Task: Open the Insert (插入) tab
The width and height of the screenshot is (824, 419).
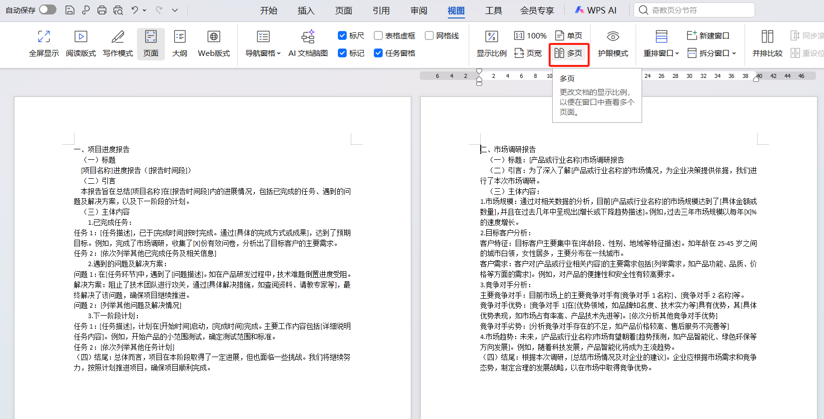Action: tap(306, 10)
